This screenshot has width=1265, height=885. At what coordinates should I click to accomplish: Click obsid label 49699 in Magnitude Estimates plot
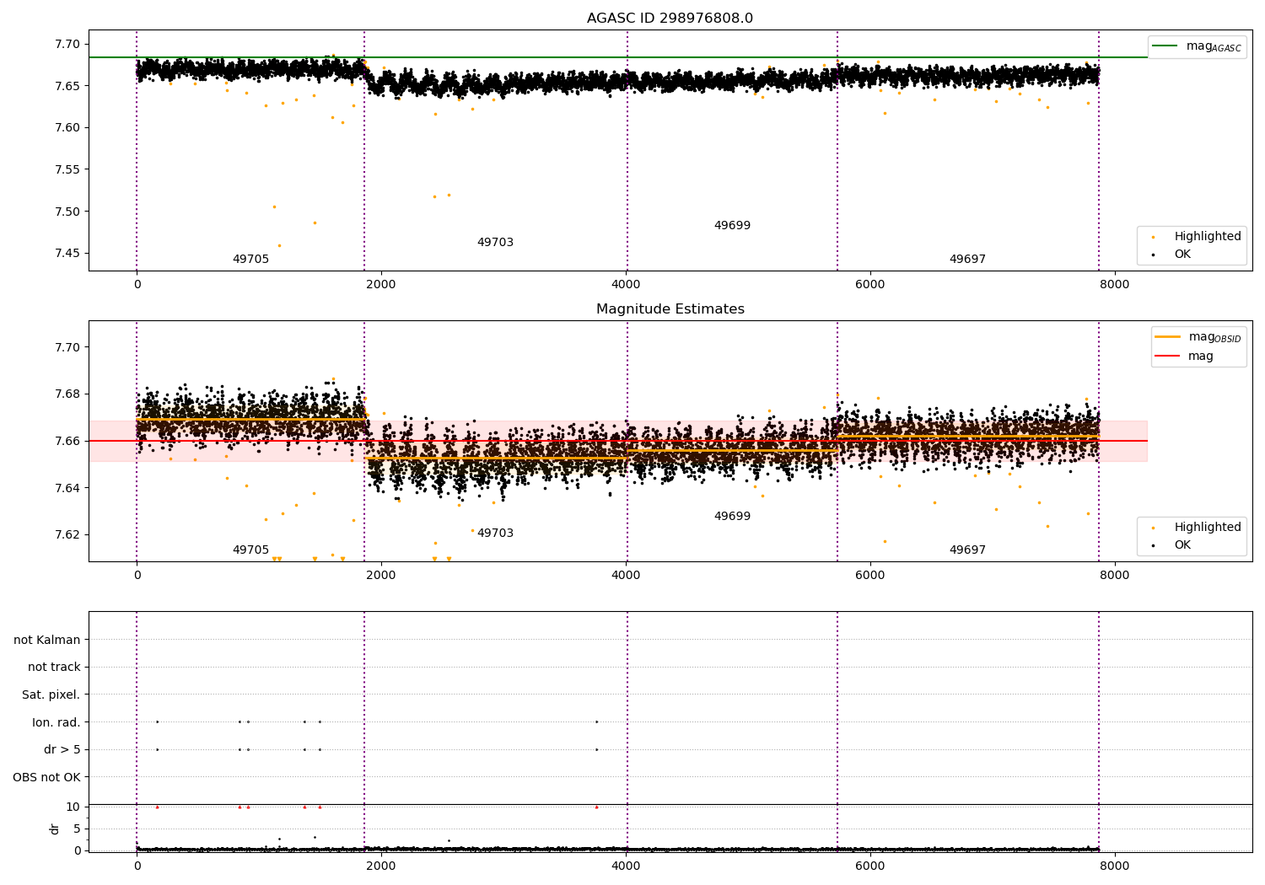coord(732,517)
